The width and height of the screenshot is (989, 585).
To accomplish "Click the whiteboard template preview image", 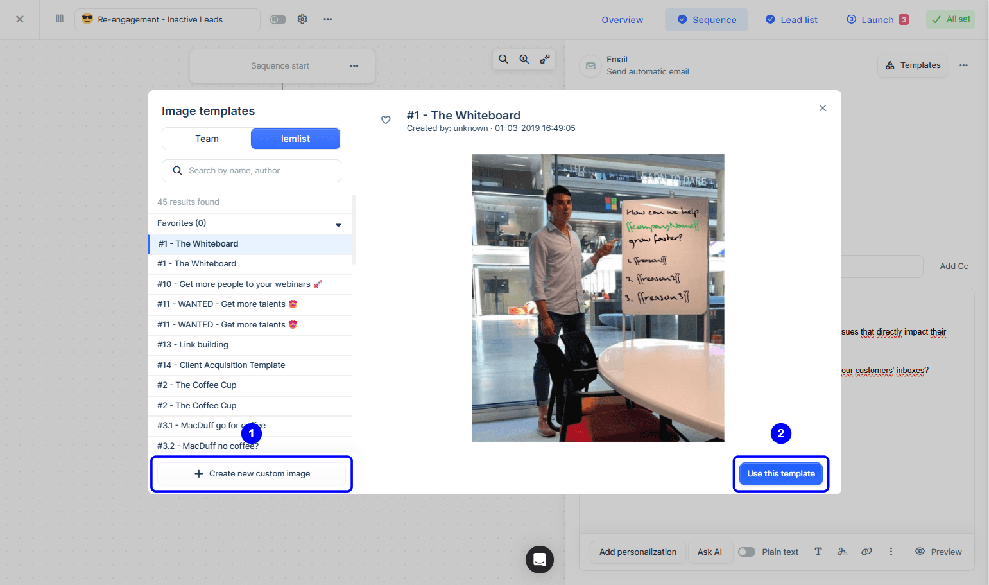I will [x=598, y=298].
